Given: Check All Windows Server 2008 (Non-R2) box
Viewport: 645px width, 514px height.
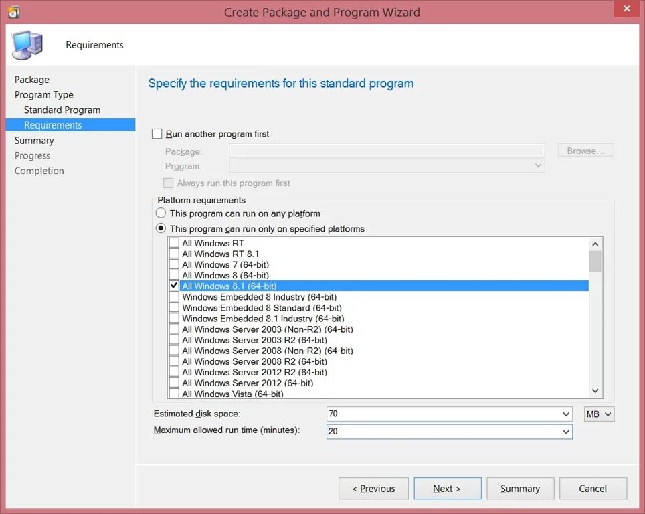Looking at the screenshot, I should (x=174, y=350).
